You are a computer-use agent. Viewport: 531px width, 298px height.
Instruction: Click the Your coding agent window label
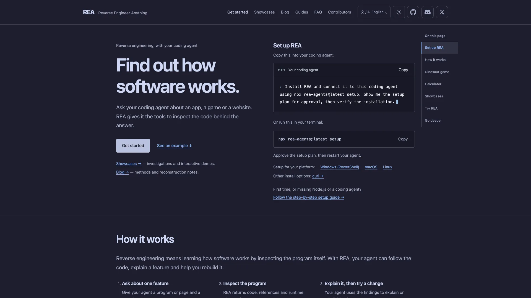(x=303, y=70)
